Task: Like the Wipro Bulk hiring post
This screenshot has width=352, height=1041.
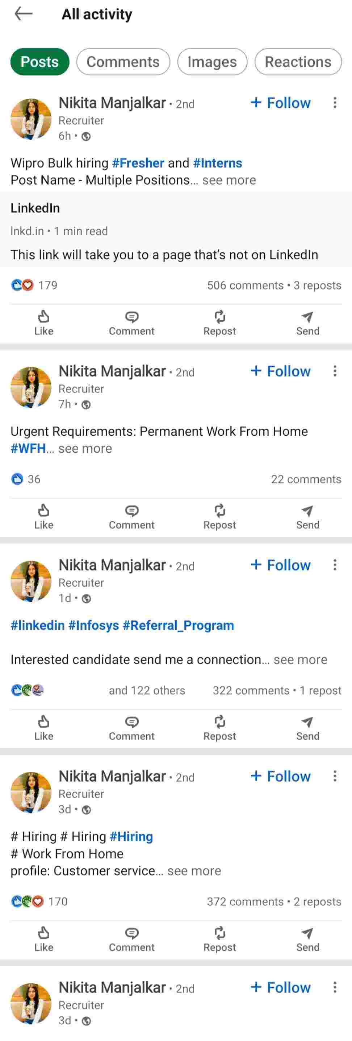Action: [x=43, y=322]
